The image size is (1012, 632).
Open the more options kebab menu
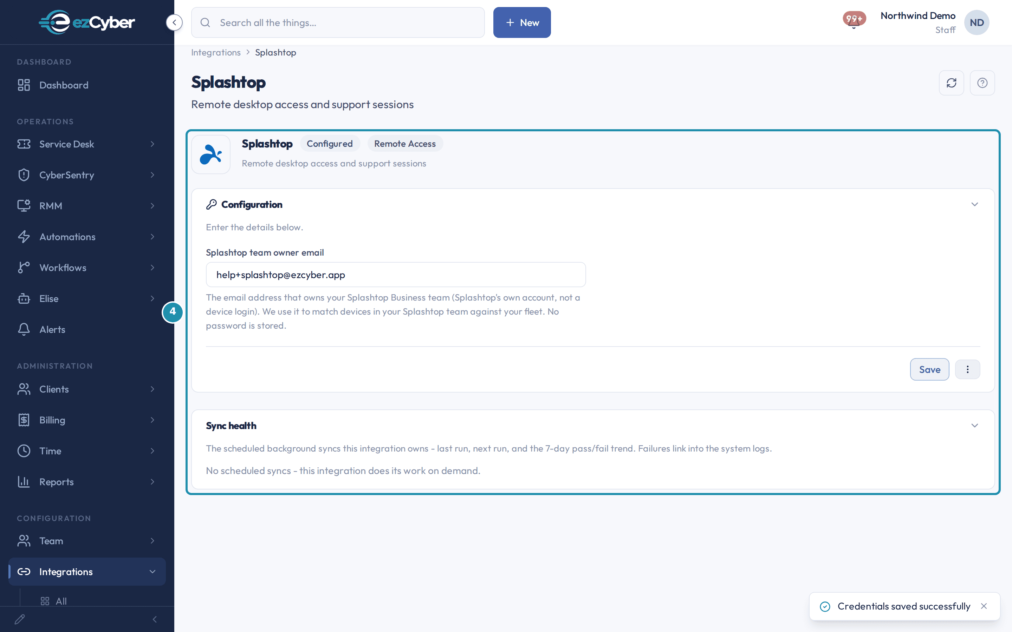[967, 369]
